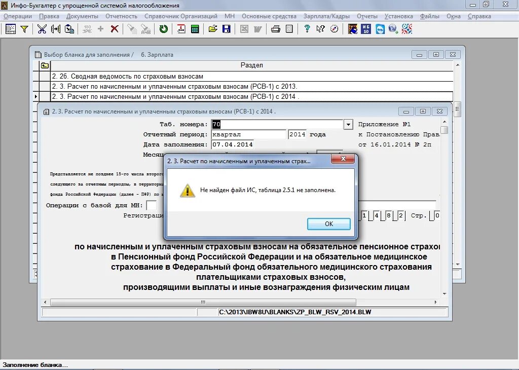Click the greyed Word export icon
The image size is (519, 370).
tap(258, 29)
